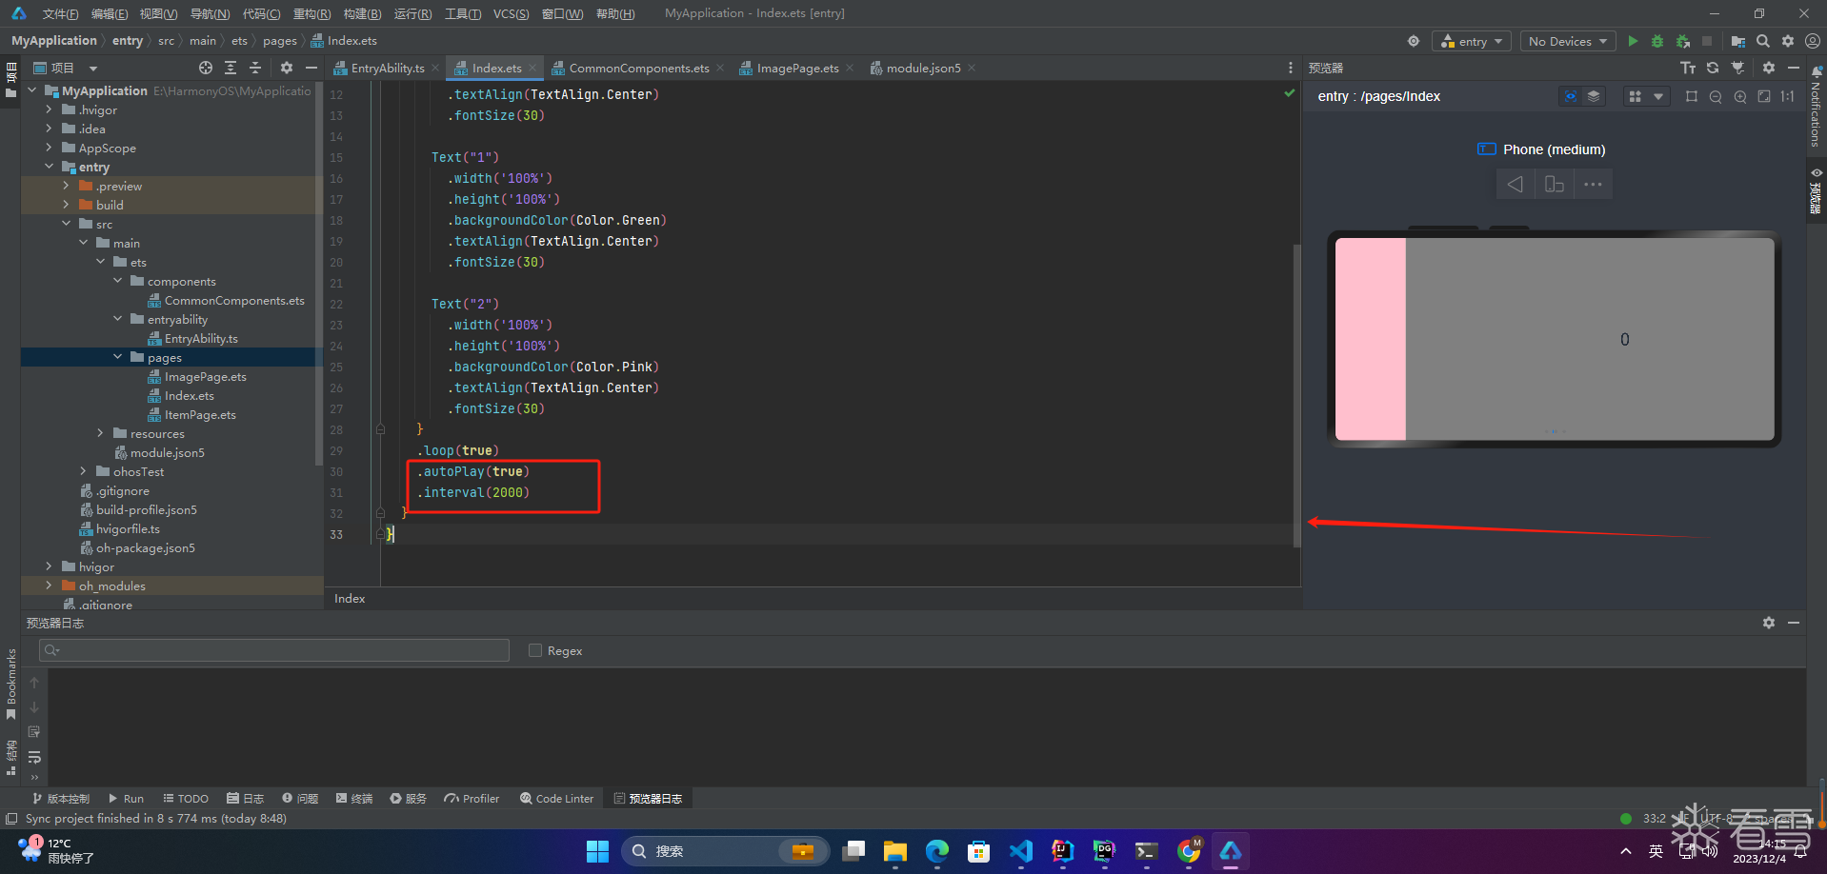
Task: Close the ImagePage.ets tab
Action: [x=849, y=68]
